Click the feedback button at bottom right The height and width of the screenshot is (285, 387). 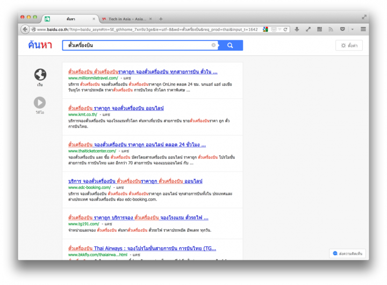(x=348, y=253)
